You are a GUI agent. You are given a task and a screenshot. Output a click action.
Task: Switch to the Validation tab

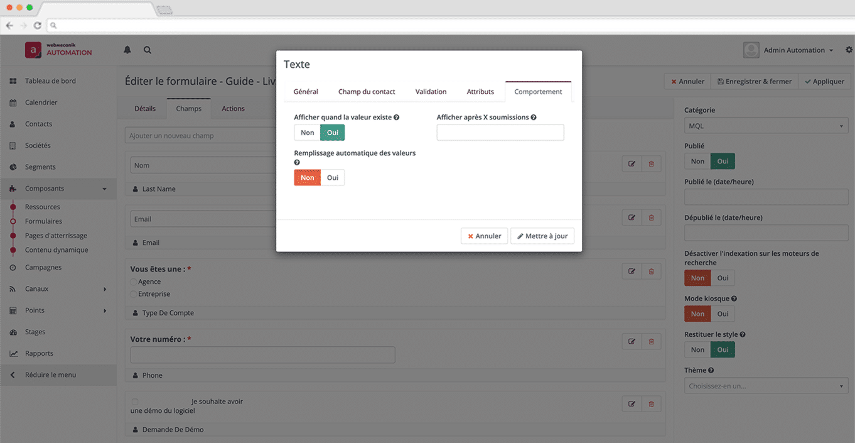pos(431,92)
